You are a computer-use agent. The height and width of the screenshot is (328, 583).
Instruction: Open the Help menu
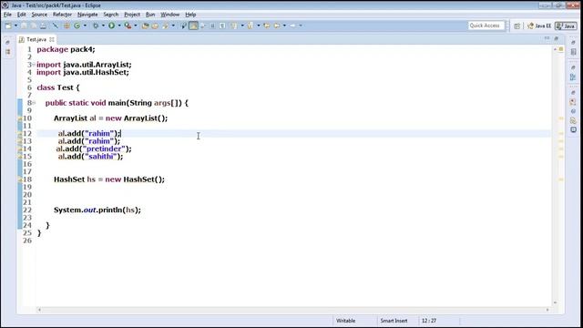pos(190,15)
